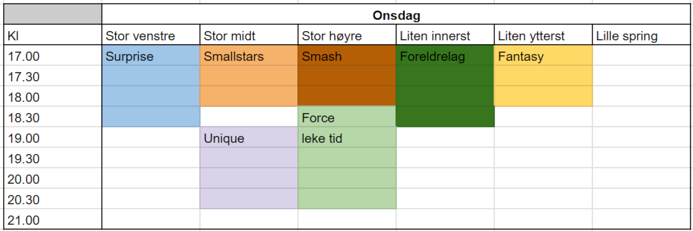This screenshot has height=231, width=693.
Task: Select the Onsdag header cell
Action: tap(397, 14)
